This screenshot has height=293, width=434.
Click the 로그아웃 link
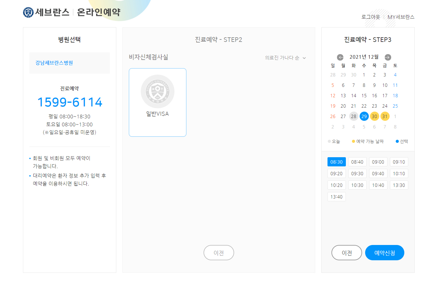tap(371, 17)
